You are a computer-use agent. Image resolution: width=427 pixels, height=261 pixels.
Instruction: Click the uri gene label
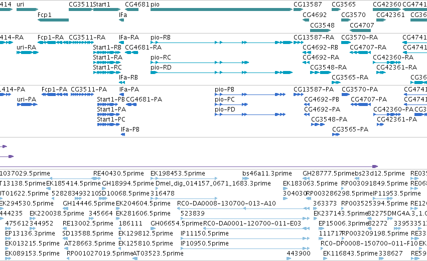point(20,4)
